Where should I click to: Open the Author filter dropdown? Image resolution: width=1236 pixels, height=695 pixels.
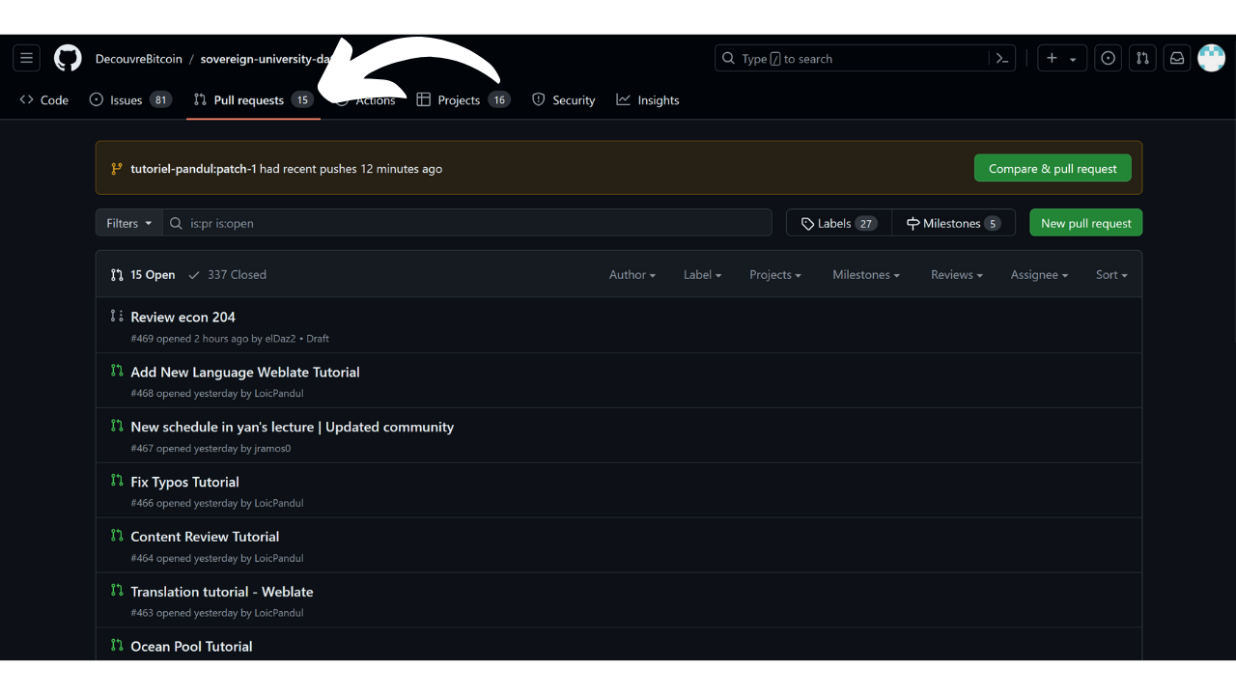point(632,275)
